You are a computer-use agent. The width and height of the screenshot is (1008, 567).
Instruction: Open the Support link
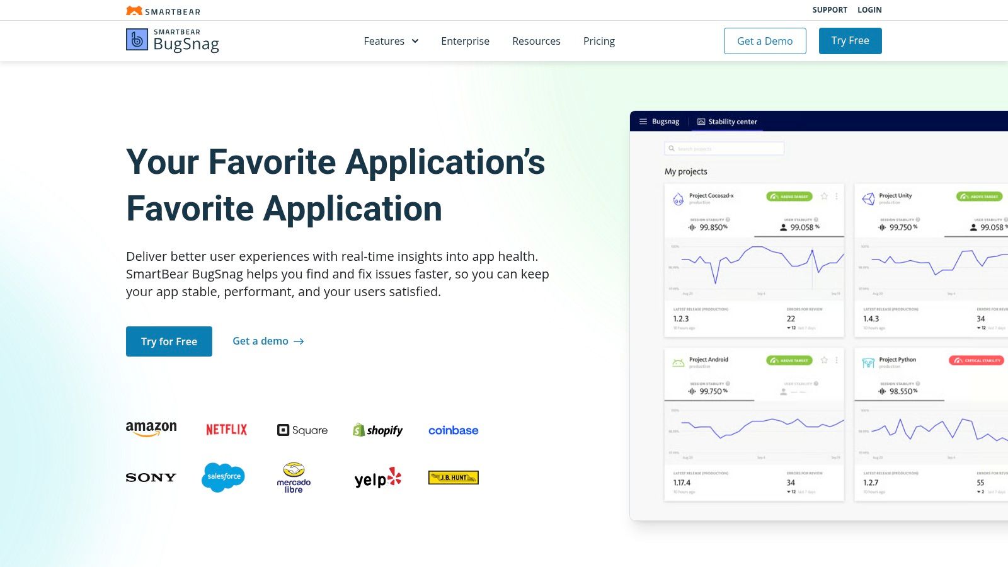(x=830, y=10)
